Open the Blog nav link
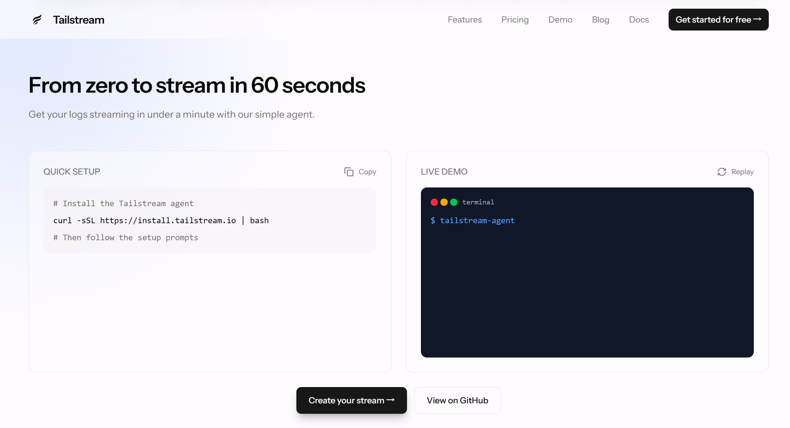 click(600, 20)
